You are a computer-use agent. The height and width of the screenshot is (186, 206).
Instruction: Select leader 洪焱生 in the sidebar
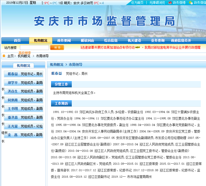click(x=24, y=91)
